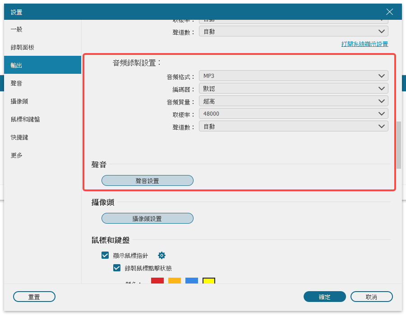The height and width of the screenshot is (315, 406).
Task: Click the 重置 button
Action: pos(34,297)
